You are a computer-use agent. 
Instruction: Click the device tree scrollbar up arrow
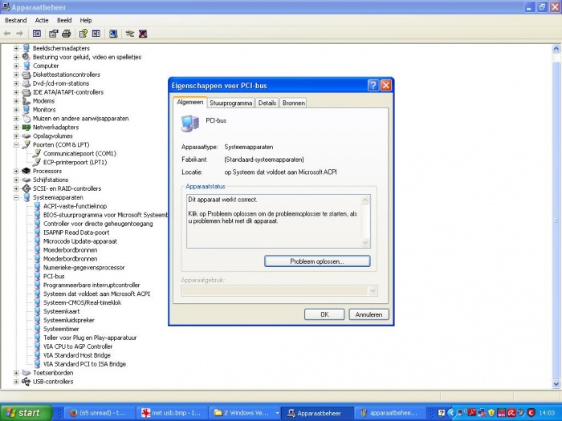pyautogui.click(x=556, y=48)
